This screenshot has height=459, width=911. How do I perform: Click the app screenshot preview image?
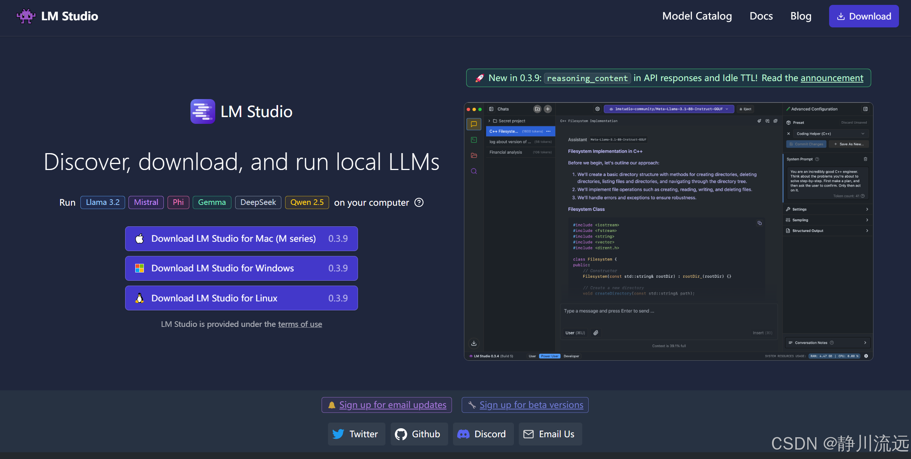pos(668,232)
